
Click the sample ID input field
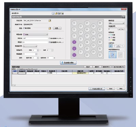(36, 42)
